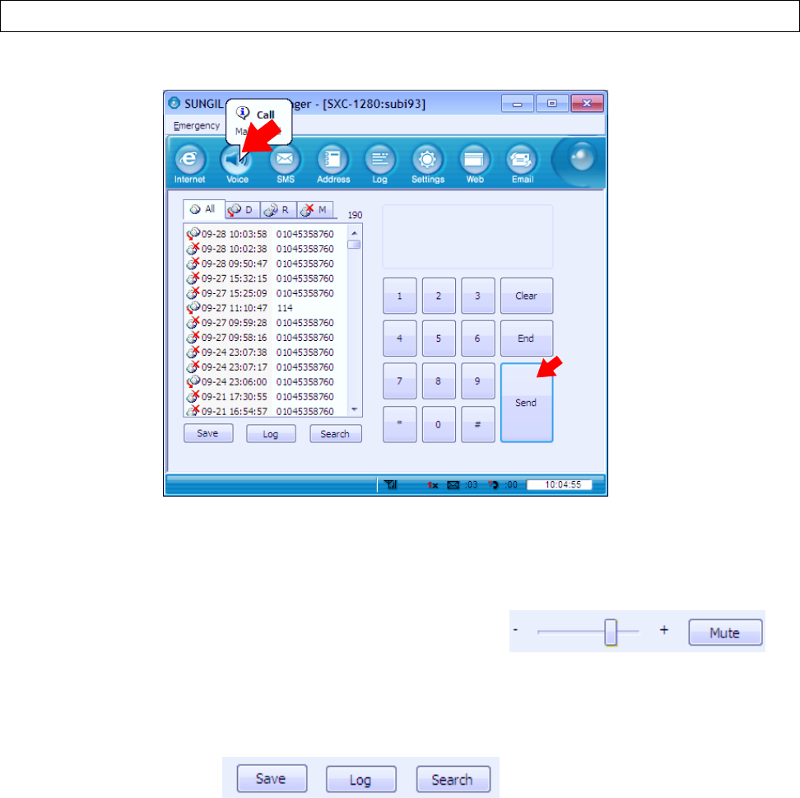Click the volume slider handle
This screenshot has height=798, width=800.
[x=611, y=632]
